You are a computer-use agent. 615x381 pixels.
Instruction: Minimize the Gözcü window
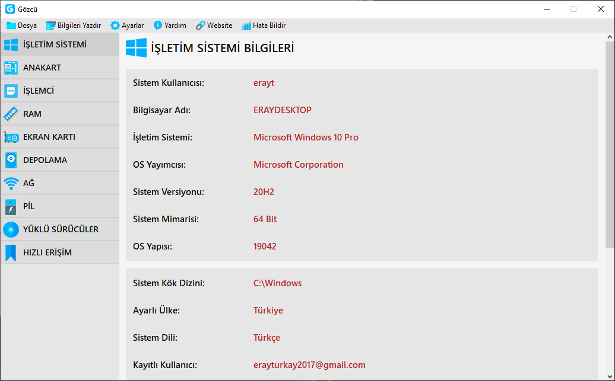click(x=546, y=9)
